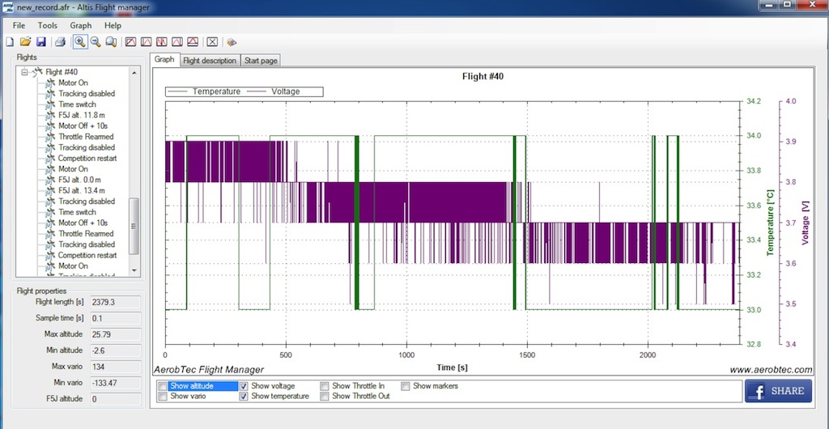This screenshot has height=429, width=829.
Task: Open the Tools menu
Action: (x=48, y=25)
